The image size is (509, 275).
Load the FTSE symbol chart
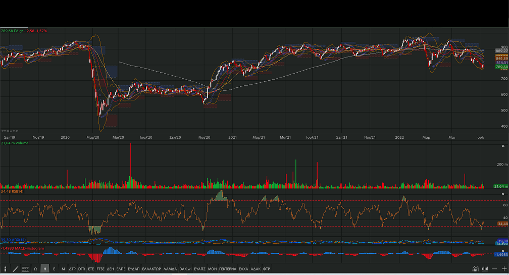point(100,269)
